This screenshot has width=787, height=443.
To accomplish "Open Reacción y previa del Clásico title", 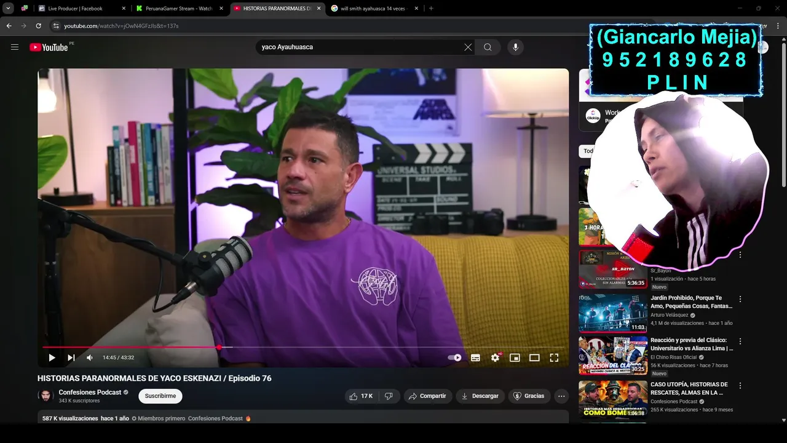I will pyautogui.click(x=692, y=344).
